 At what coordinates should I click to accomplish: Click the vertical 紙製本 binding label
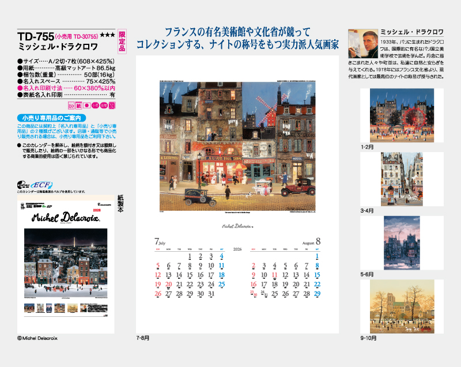(120, 203)
